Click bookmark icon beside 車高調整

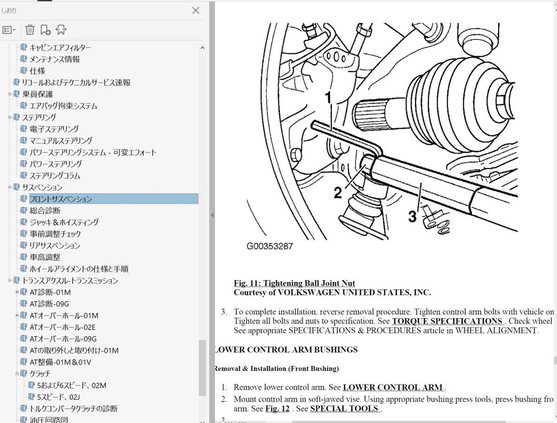pyautogui.click(x=24, y=257)
